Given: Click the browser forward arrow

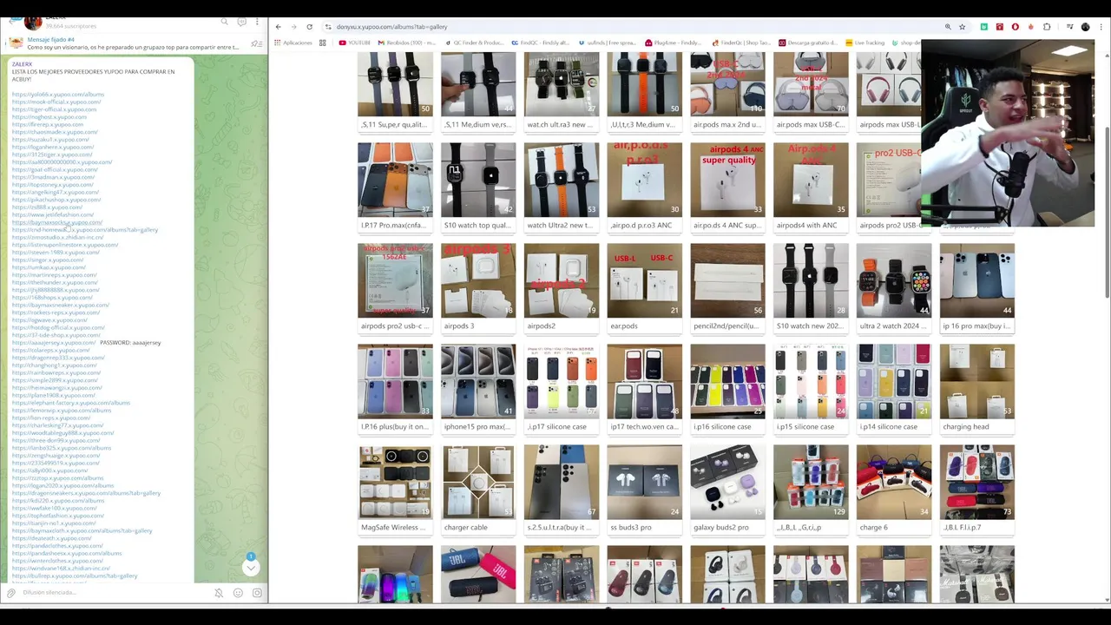Looking at the screenshot, I should click(293, 27).
